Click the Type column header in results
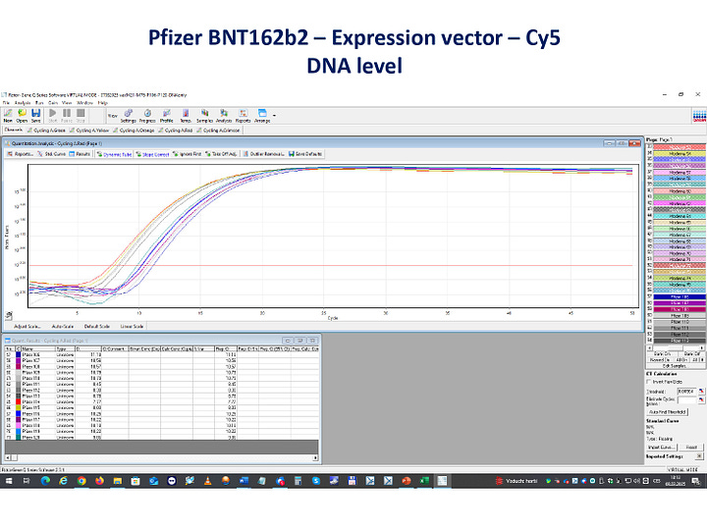 pos(65,348)
